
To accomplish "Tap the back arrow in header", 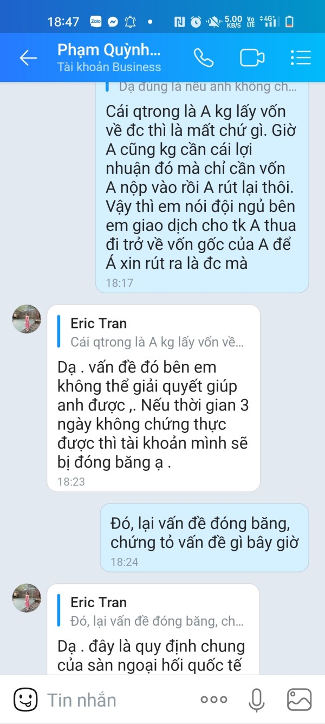I will click(x=28, y=58).
